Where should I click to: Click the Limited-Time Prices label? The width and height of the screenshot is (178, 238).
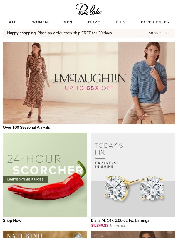pyautogui.click(x=25, y=179)
